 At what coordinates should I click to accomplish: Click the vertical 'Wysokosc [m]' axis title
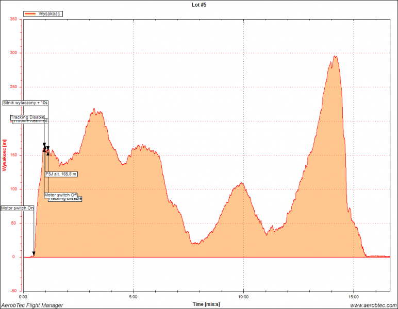click(x=5, y=156)
